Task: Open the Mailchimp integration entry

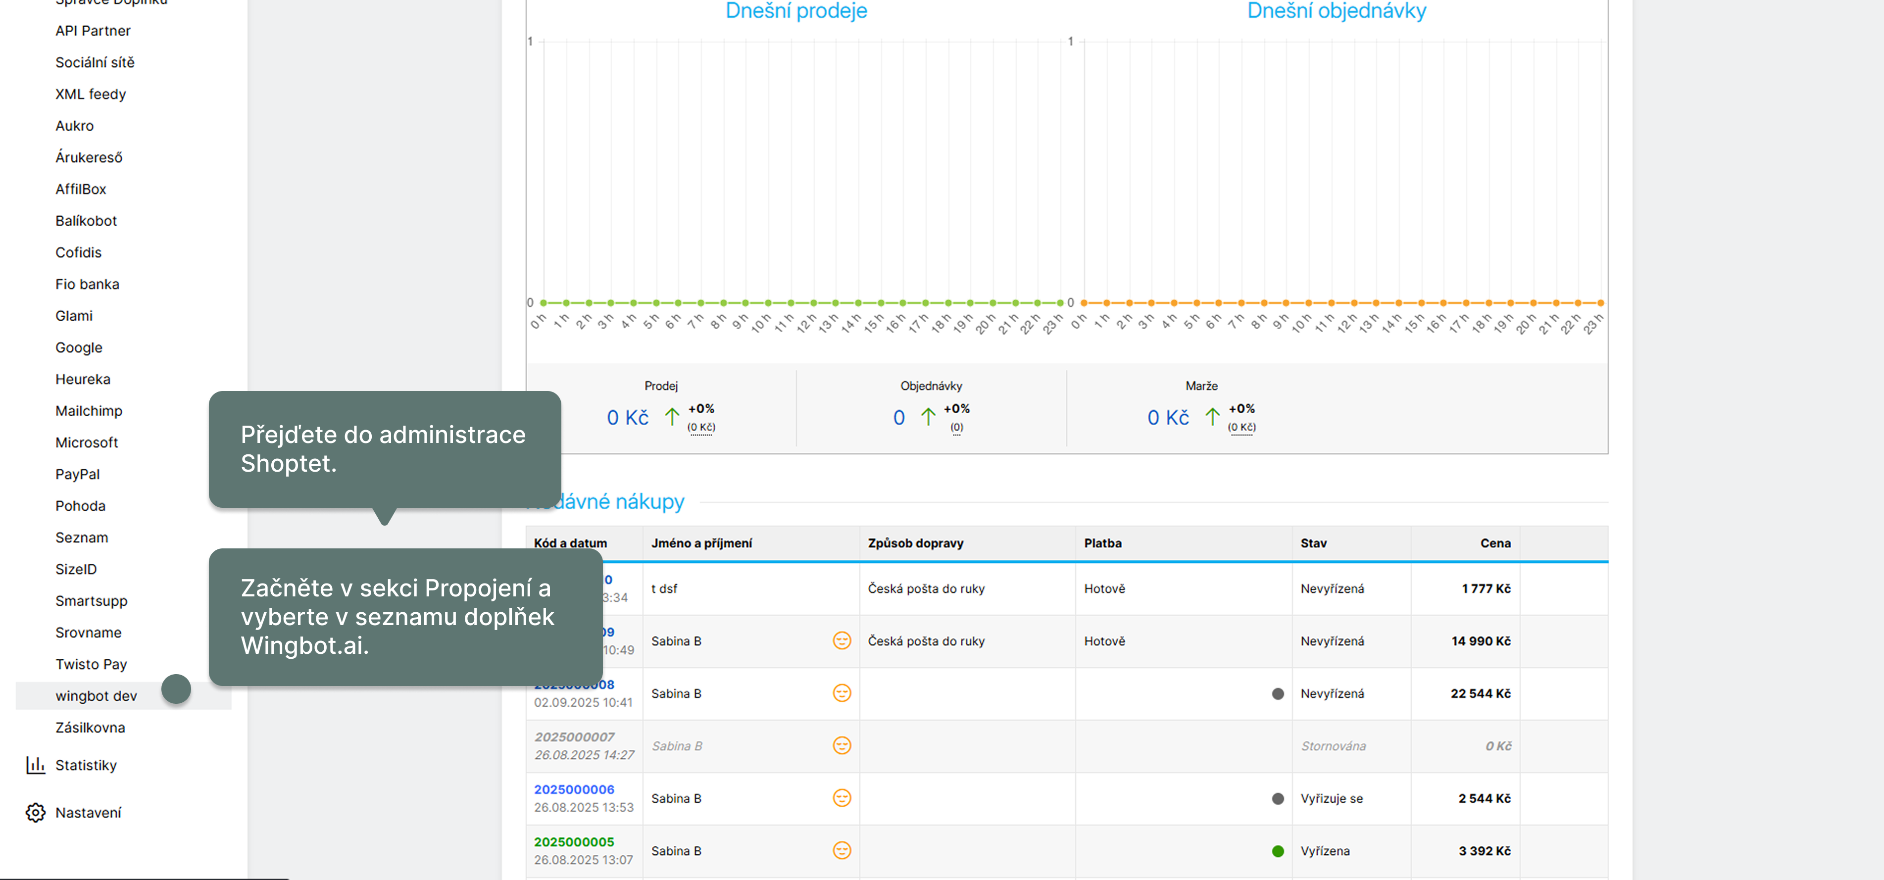Action: point(89,410)
